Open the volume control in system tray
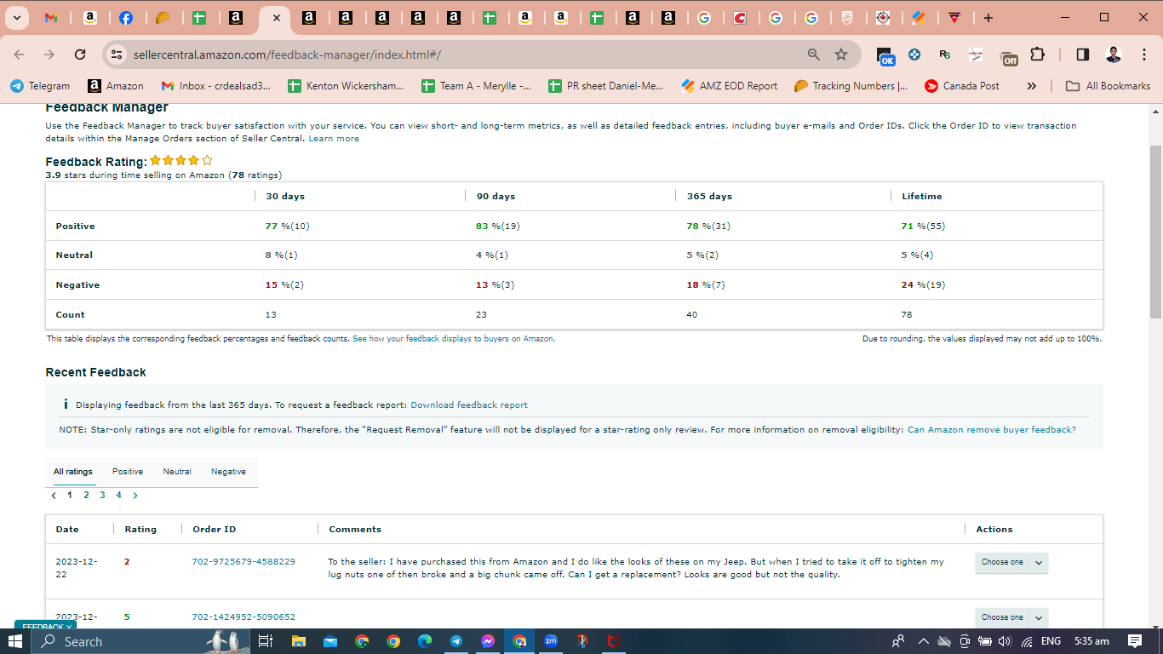Image resolution: width=1163 pixels, height=654 pixels. coord(1005,641)
